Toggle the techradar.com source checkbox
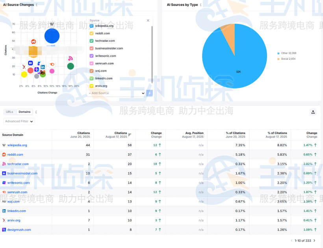This screenshot has height=248, width=323. tap(92, 41)
